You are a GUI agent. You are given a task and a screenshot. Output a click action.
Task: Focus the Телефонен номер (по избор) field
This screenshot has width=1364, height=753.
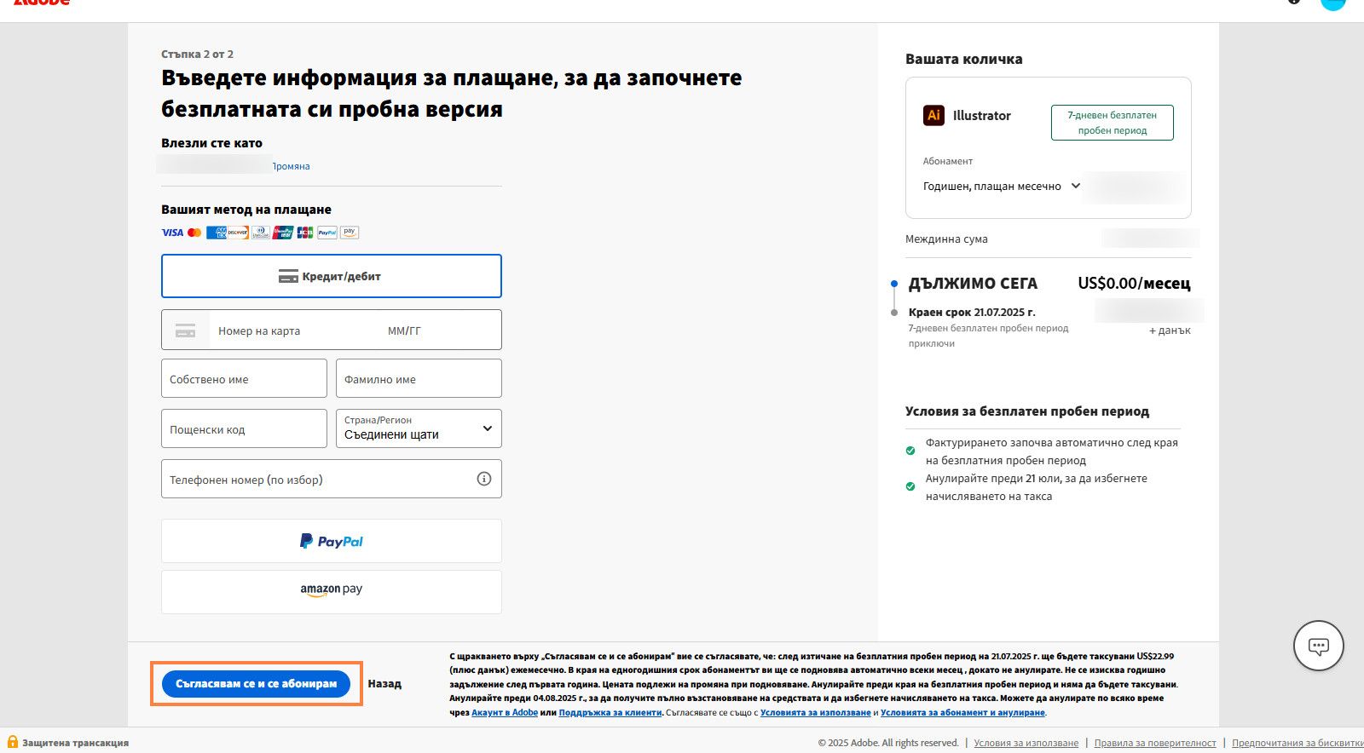332,479
